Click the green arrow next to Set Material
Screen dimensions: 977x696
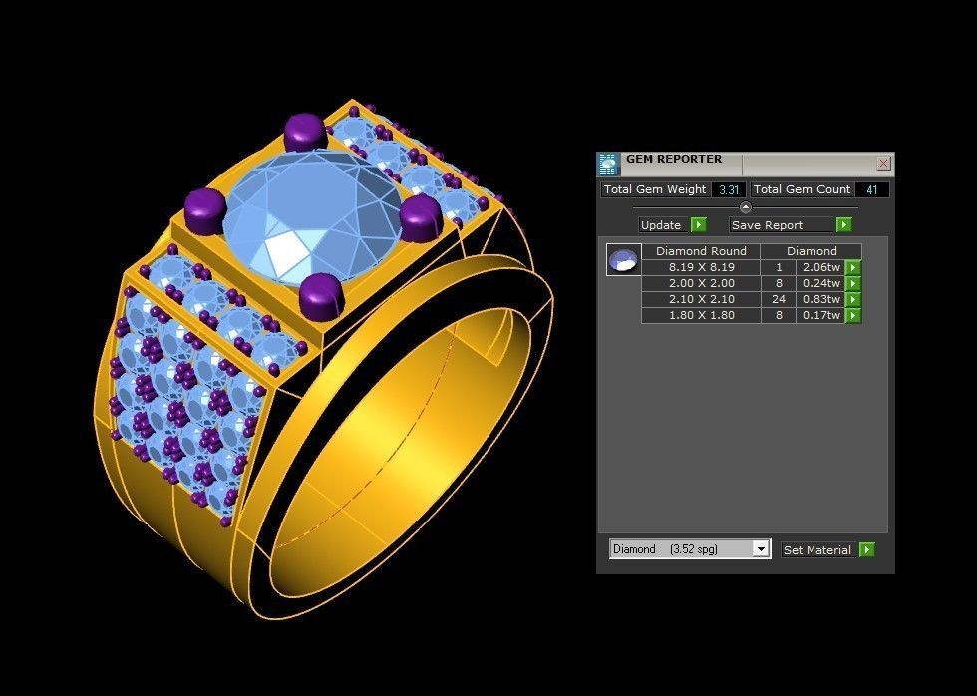point(866,550)
